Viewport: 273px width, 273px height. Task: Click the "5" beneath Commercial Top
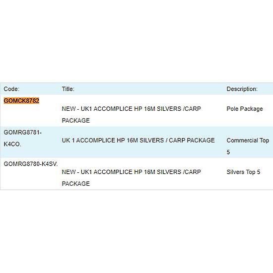pyautogui.click(x=228, y=152)
